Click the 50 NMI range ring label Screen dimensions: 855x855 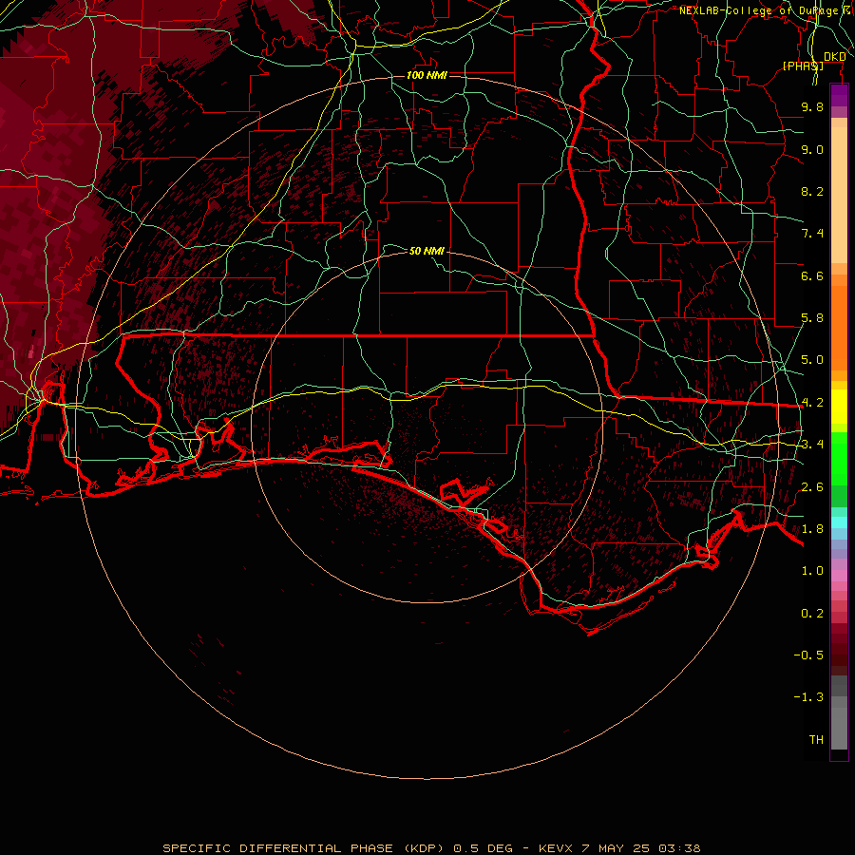point(427,251)
